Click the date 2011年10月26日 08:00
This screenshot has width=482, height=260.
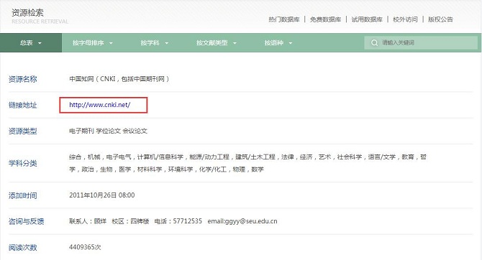tap(101, 195)
